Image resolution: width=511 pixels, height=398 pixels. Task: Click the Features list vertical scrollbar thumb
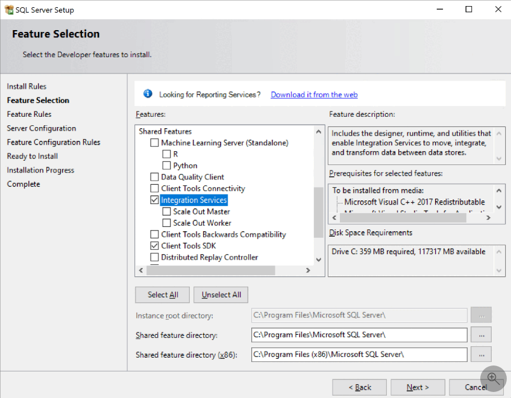319,213
